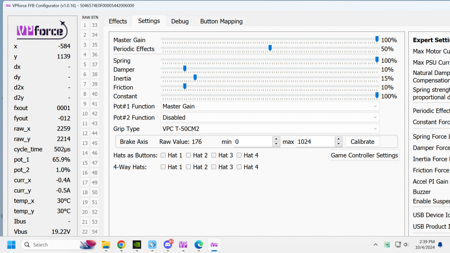Check Hat 3 in the 4-Way Hats row
Viewport: 450px width, 253px height.
click(214, 167)
